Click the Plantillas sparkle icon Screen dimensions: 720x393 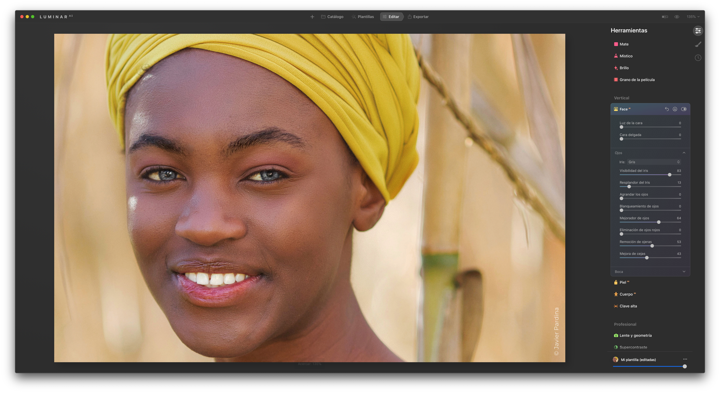coord(354,17)
